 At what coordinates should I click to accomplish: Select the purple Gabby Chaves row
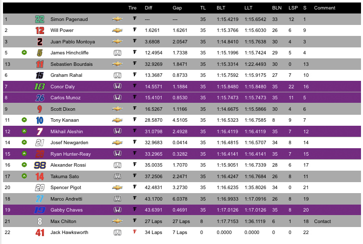point(181,210)
